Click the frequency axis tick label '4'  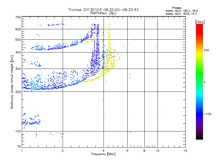click(x=104, y=151)
